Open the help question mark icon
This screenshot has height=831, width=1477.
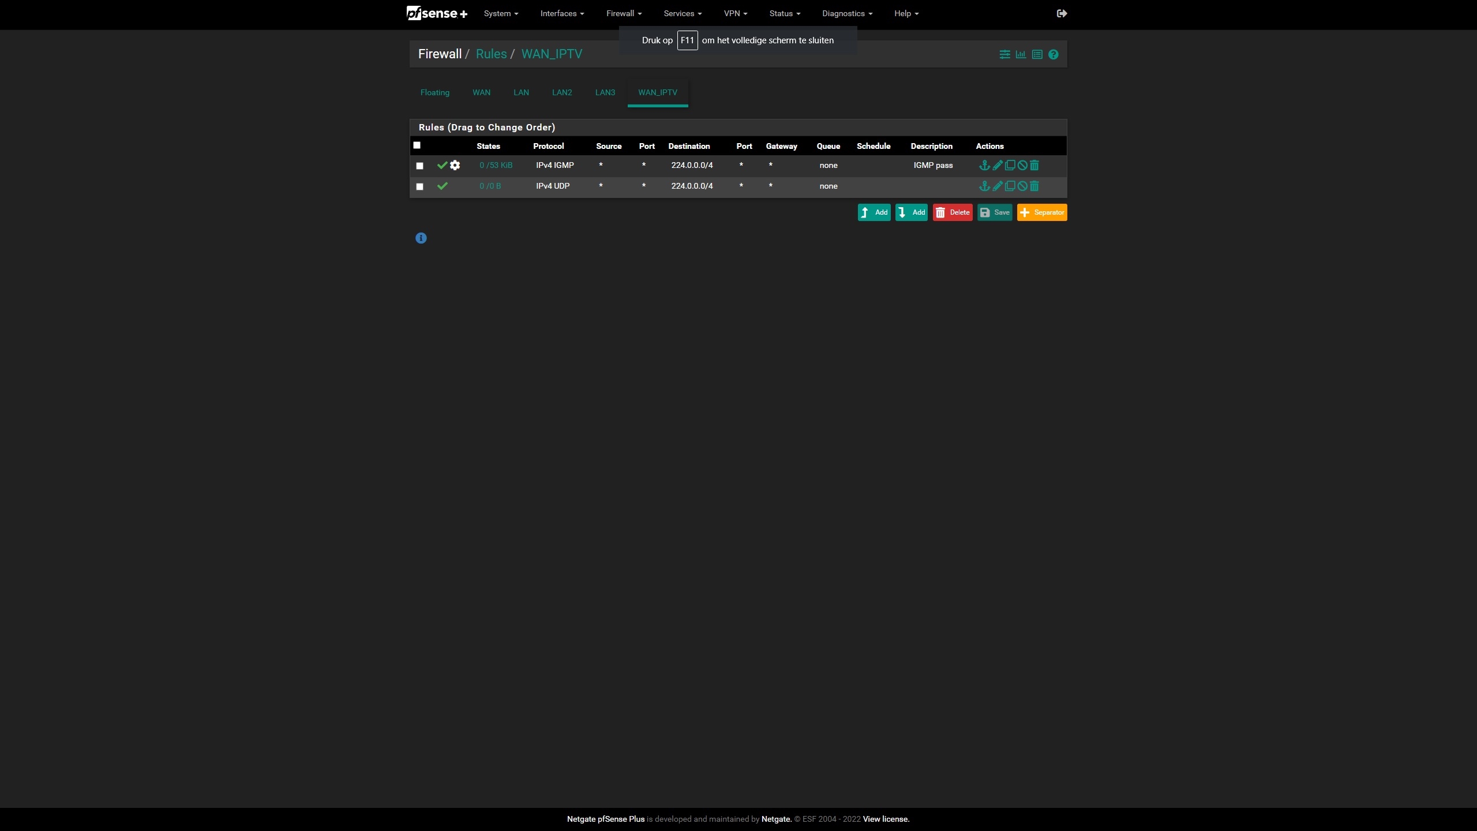click(x=1054, y=54)
